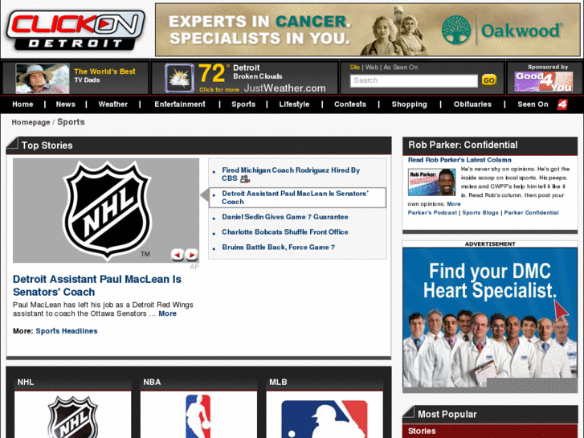Open the Oakwood cancer experts banner ad

click(368, 30)
